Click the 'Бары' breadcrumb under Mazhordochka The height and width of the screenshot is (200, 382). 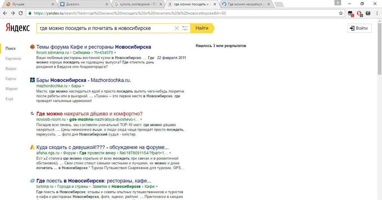tap(76, 86)
